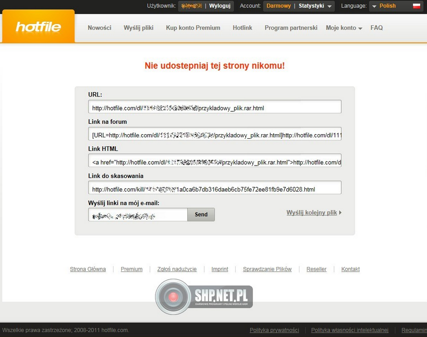This screenshot has height=337, width=427.
Task: Go to Wyślij pliki page
Action: [x=139, y=28]
